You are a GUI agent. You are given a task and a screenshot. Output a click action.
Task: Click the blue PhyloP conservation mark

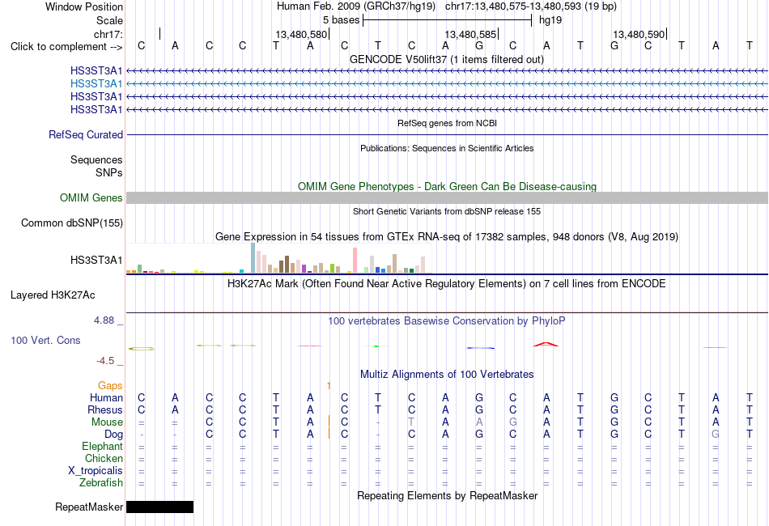[481, 348]
